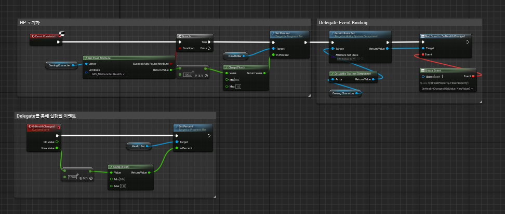
Task: Click Bind Event node's Target pin
Action: [x=423, y=48]
